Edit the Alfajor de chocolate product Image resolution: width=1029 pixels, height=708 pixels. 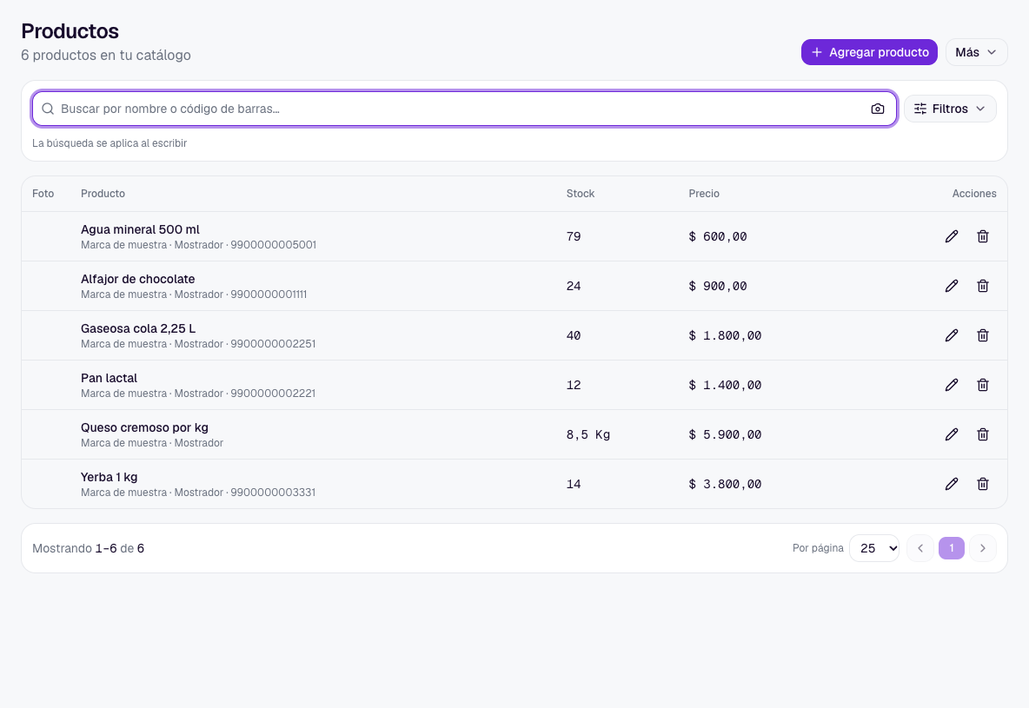952,286
